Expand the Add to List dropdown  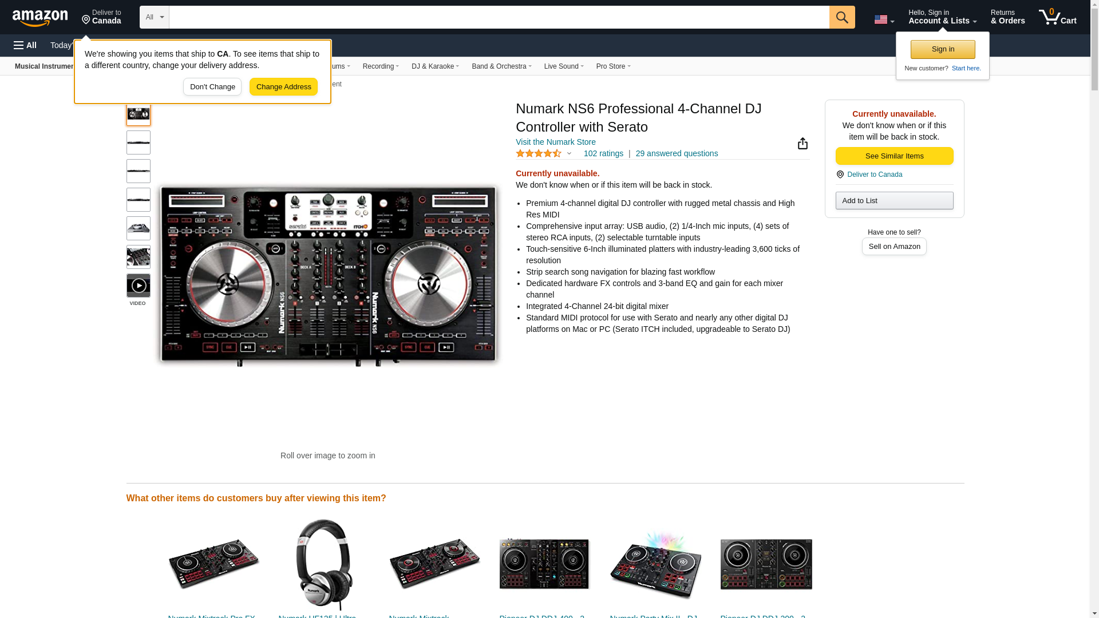tap(894, 201)
